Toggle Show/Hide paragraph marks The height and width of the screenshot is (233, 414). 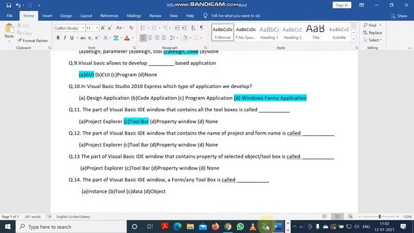click(x=201, y=28)
